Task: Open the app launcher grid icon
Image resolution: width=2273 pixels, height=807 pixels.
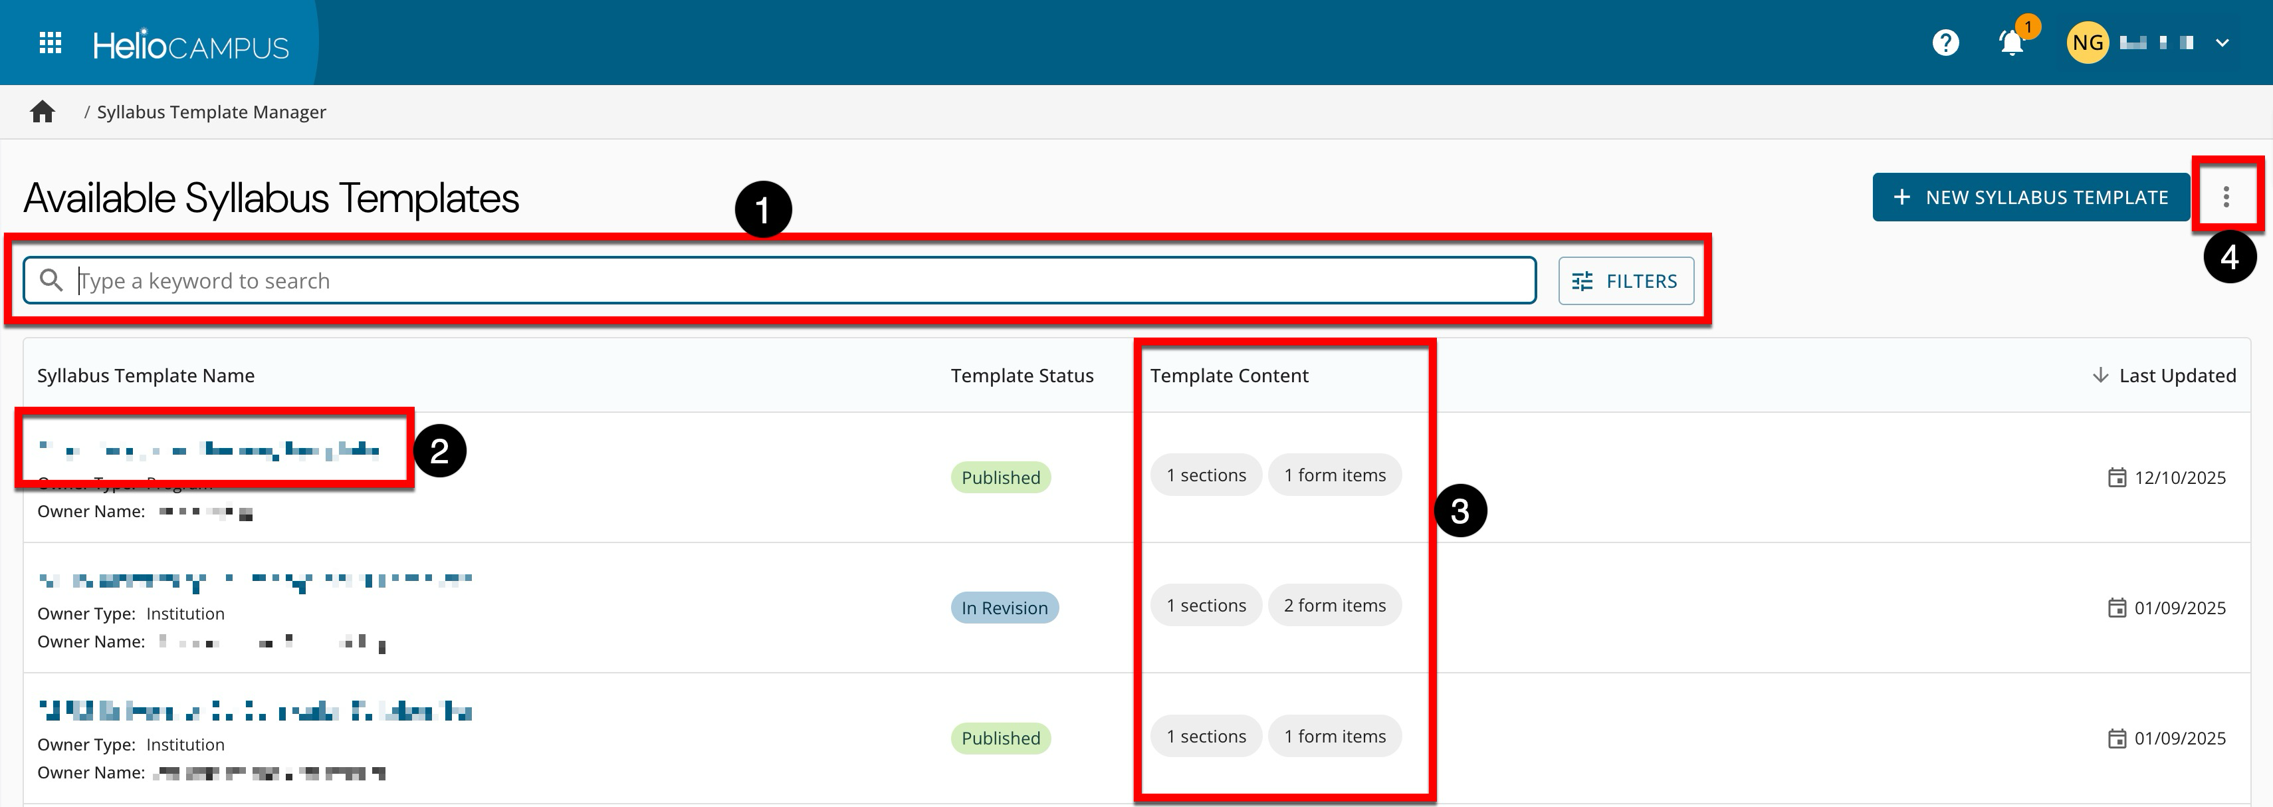Action: pos(51,43)
